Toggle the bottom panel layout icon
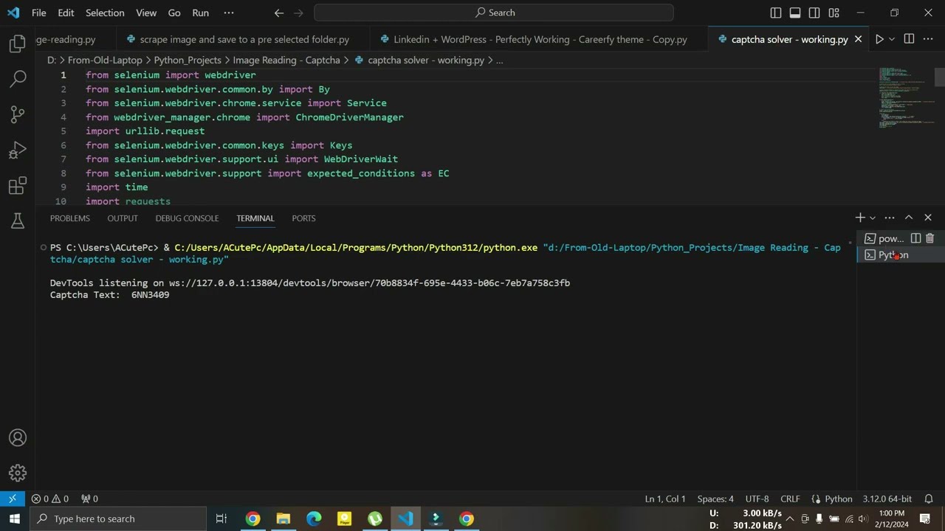The width and height of the screenshot is (945, 531). 795,13
